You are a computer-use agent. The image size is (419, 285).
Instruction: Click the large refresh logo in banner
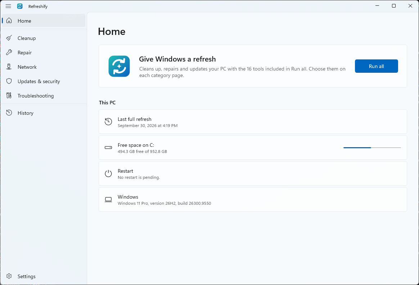pos(119,66)
